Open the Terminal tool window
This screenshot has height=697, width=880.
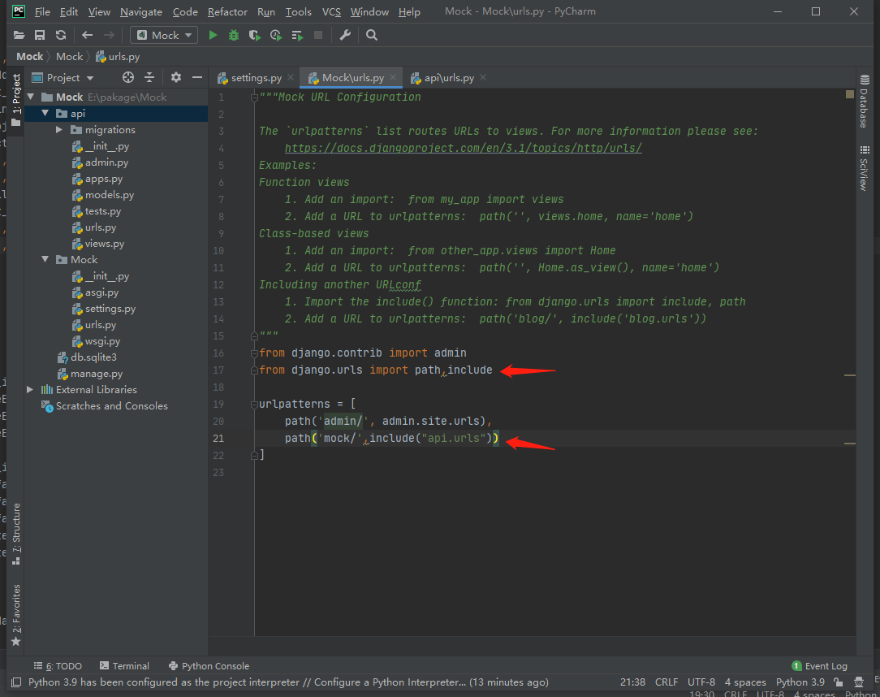pos(124,666)
